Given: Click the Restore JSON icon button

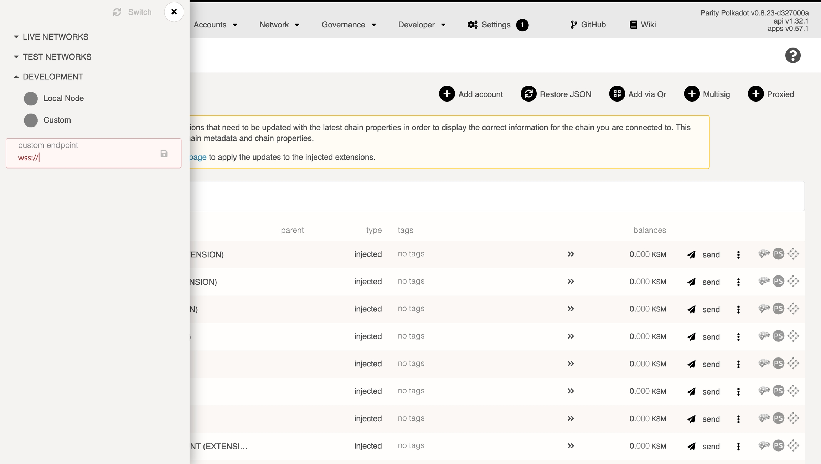Looking at the screenshot, I should pyautogui.click(x=528, y=94).
